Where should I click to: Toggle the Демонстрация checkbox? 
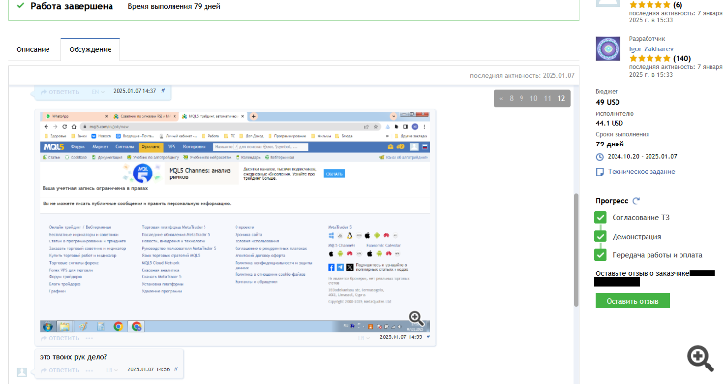(600, 236)
